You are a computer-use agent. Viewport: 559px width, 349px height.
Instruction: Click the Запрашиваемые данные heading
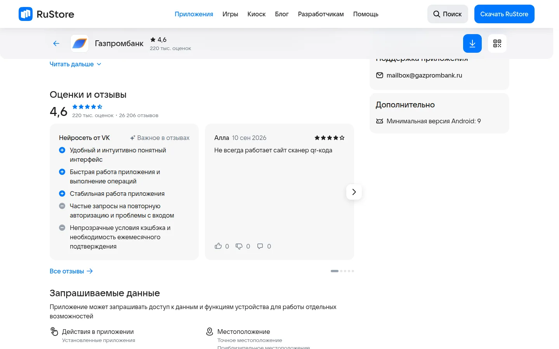click(105, 293)
